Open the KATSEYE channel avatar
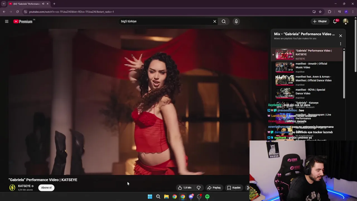The width and height of the screenshot is (357, 201). click(x=12, y=188)
